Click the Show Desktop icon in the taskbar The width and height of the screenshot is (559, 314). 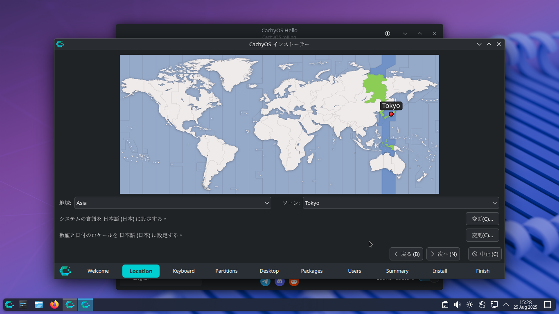coord(548,305)
